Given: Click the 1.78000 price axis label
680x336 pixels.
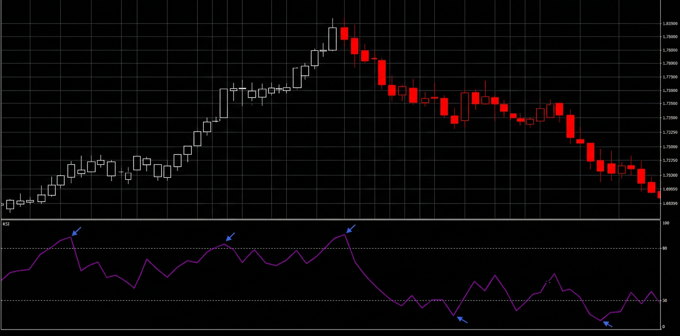Looking at the screenshot, I should click(x=670, y=50).
